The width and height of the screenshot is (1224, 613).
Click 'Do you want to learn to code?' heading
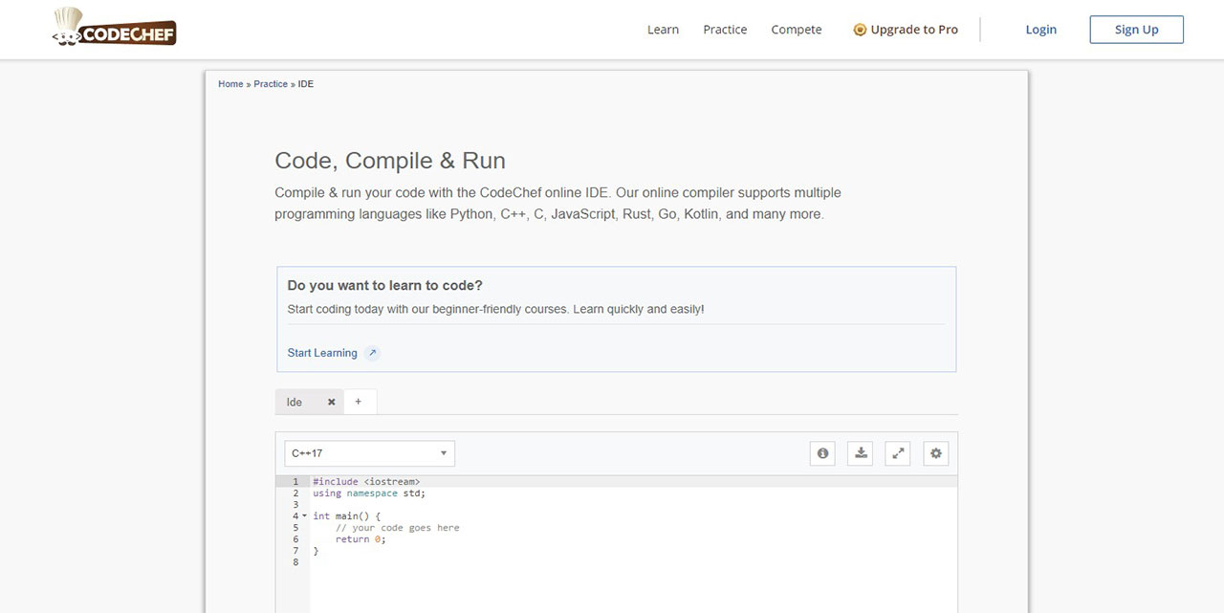pos(385,286)
